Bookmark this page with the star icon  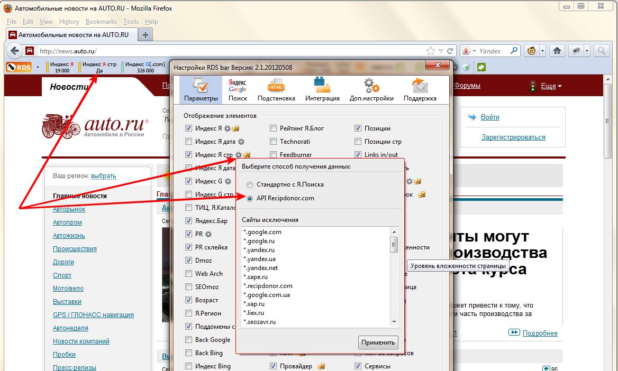coord(430,51)
